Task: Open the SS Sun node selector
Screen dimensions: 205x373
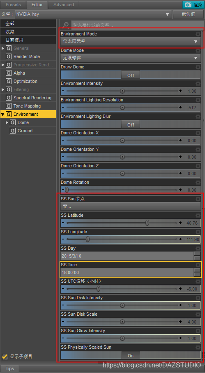Action: coord(131,206)
